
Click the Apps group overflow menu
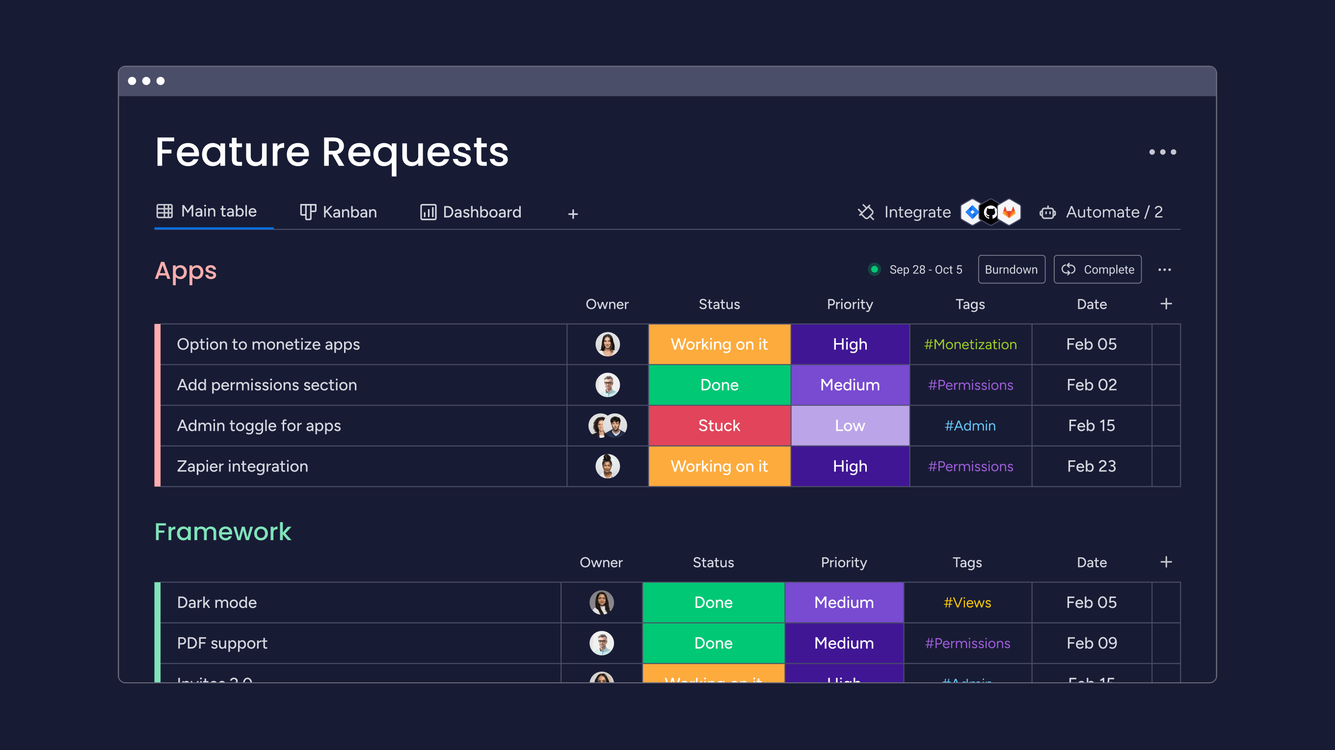[x=1165, y=269]
